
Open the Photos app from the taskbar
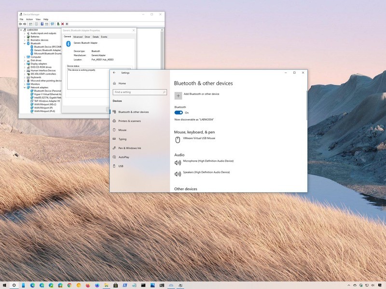[x=152, y=285]
